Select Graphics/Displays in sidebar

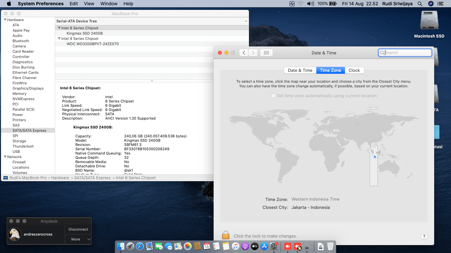pyautogui.click(x=28, y=88)
